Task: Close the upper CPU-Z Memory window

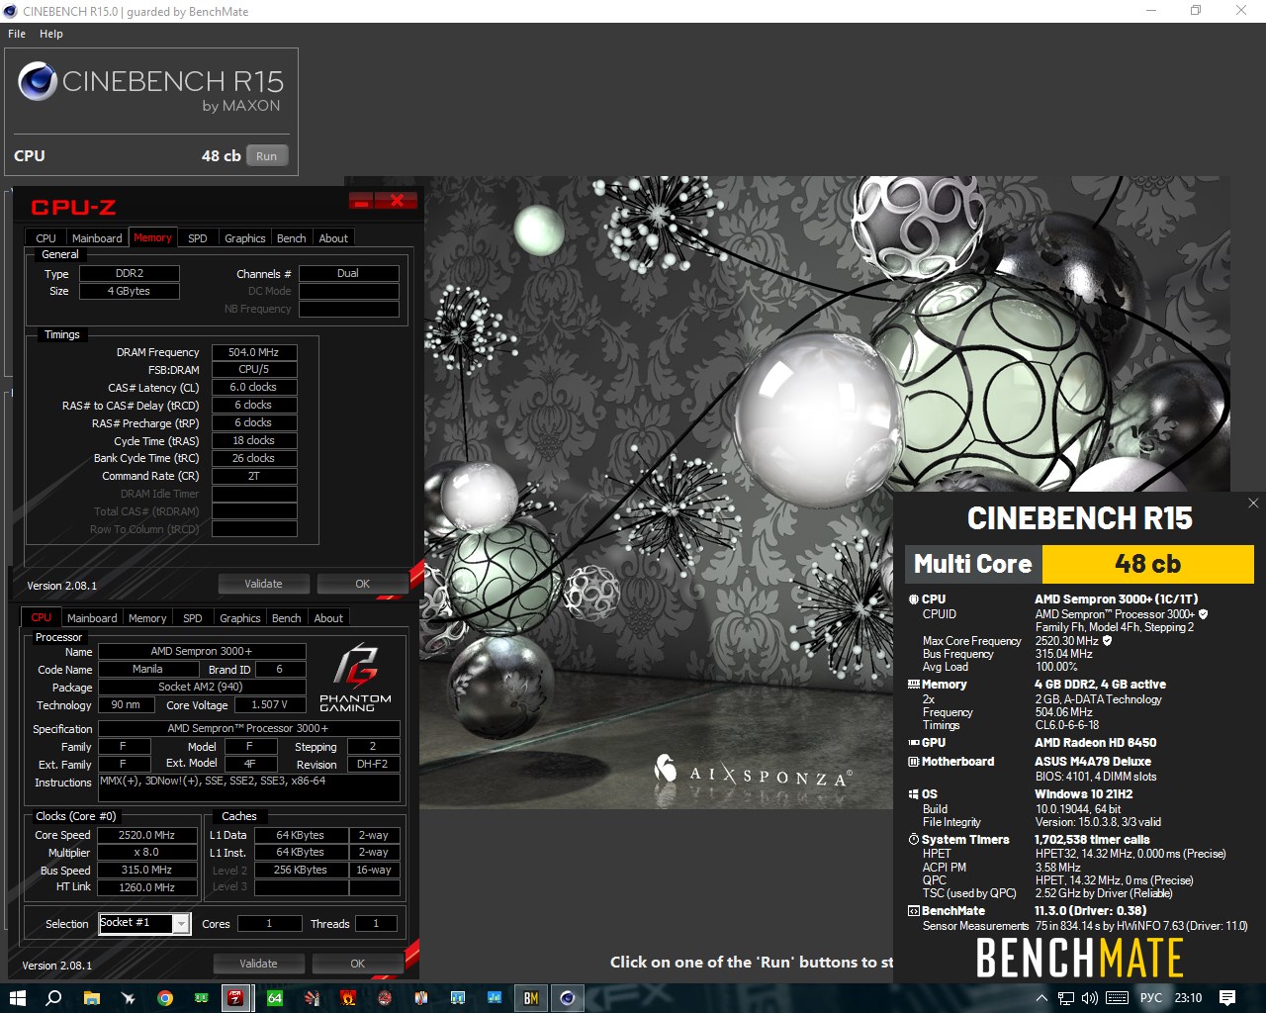Action: (x=397, y=201)
